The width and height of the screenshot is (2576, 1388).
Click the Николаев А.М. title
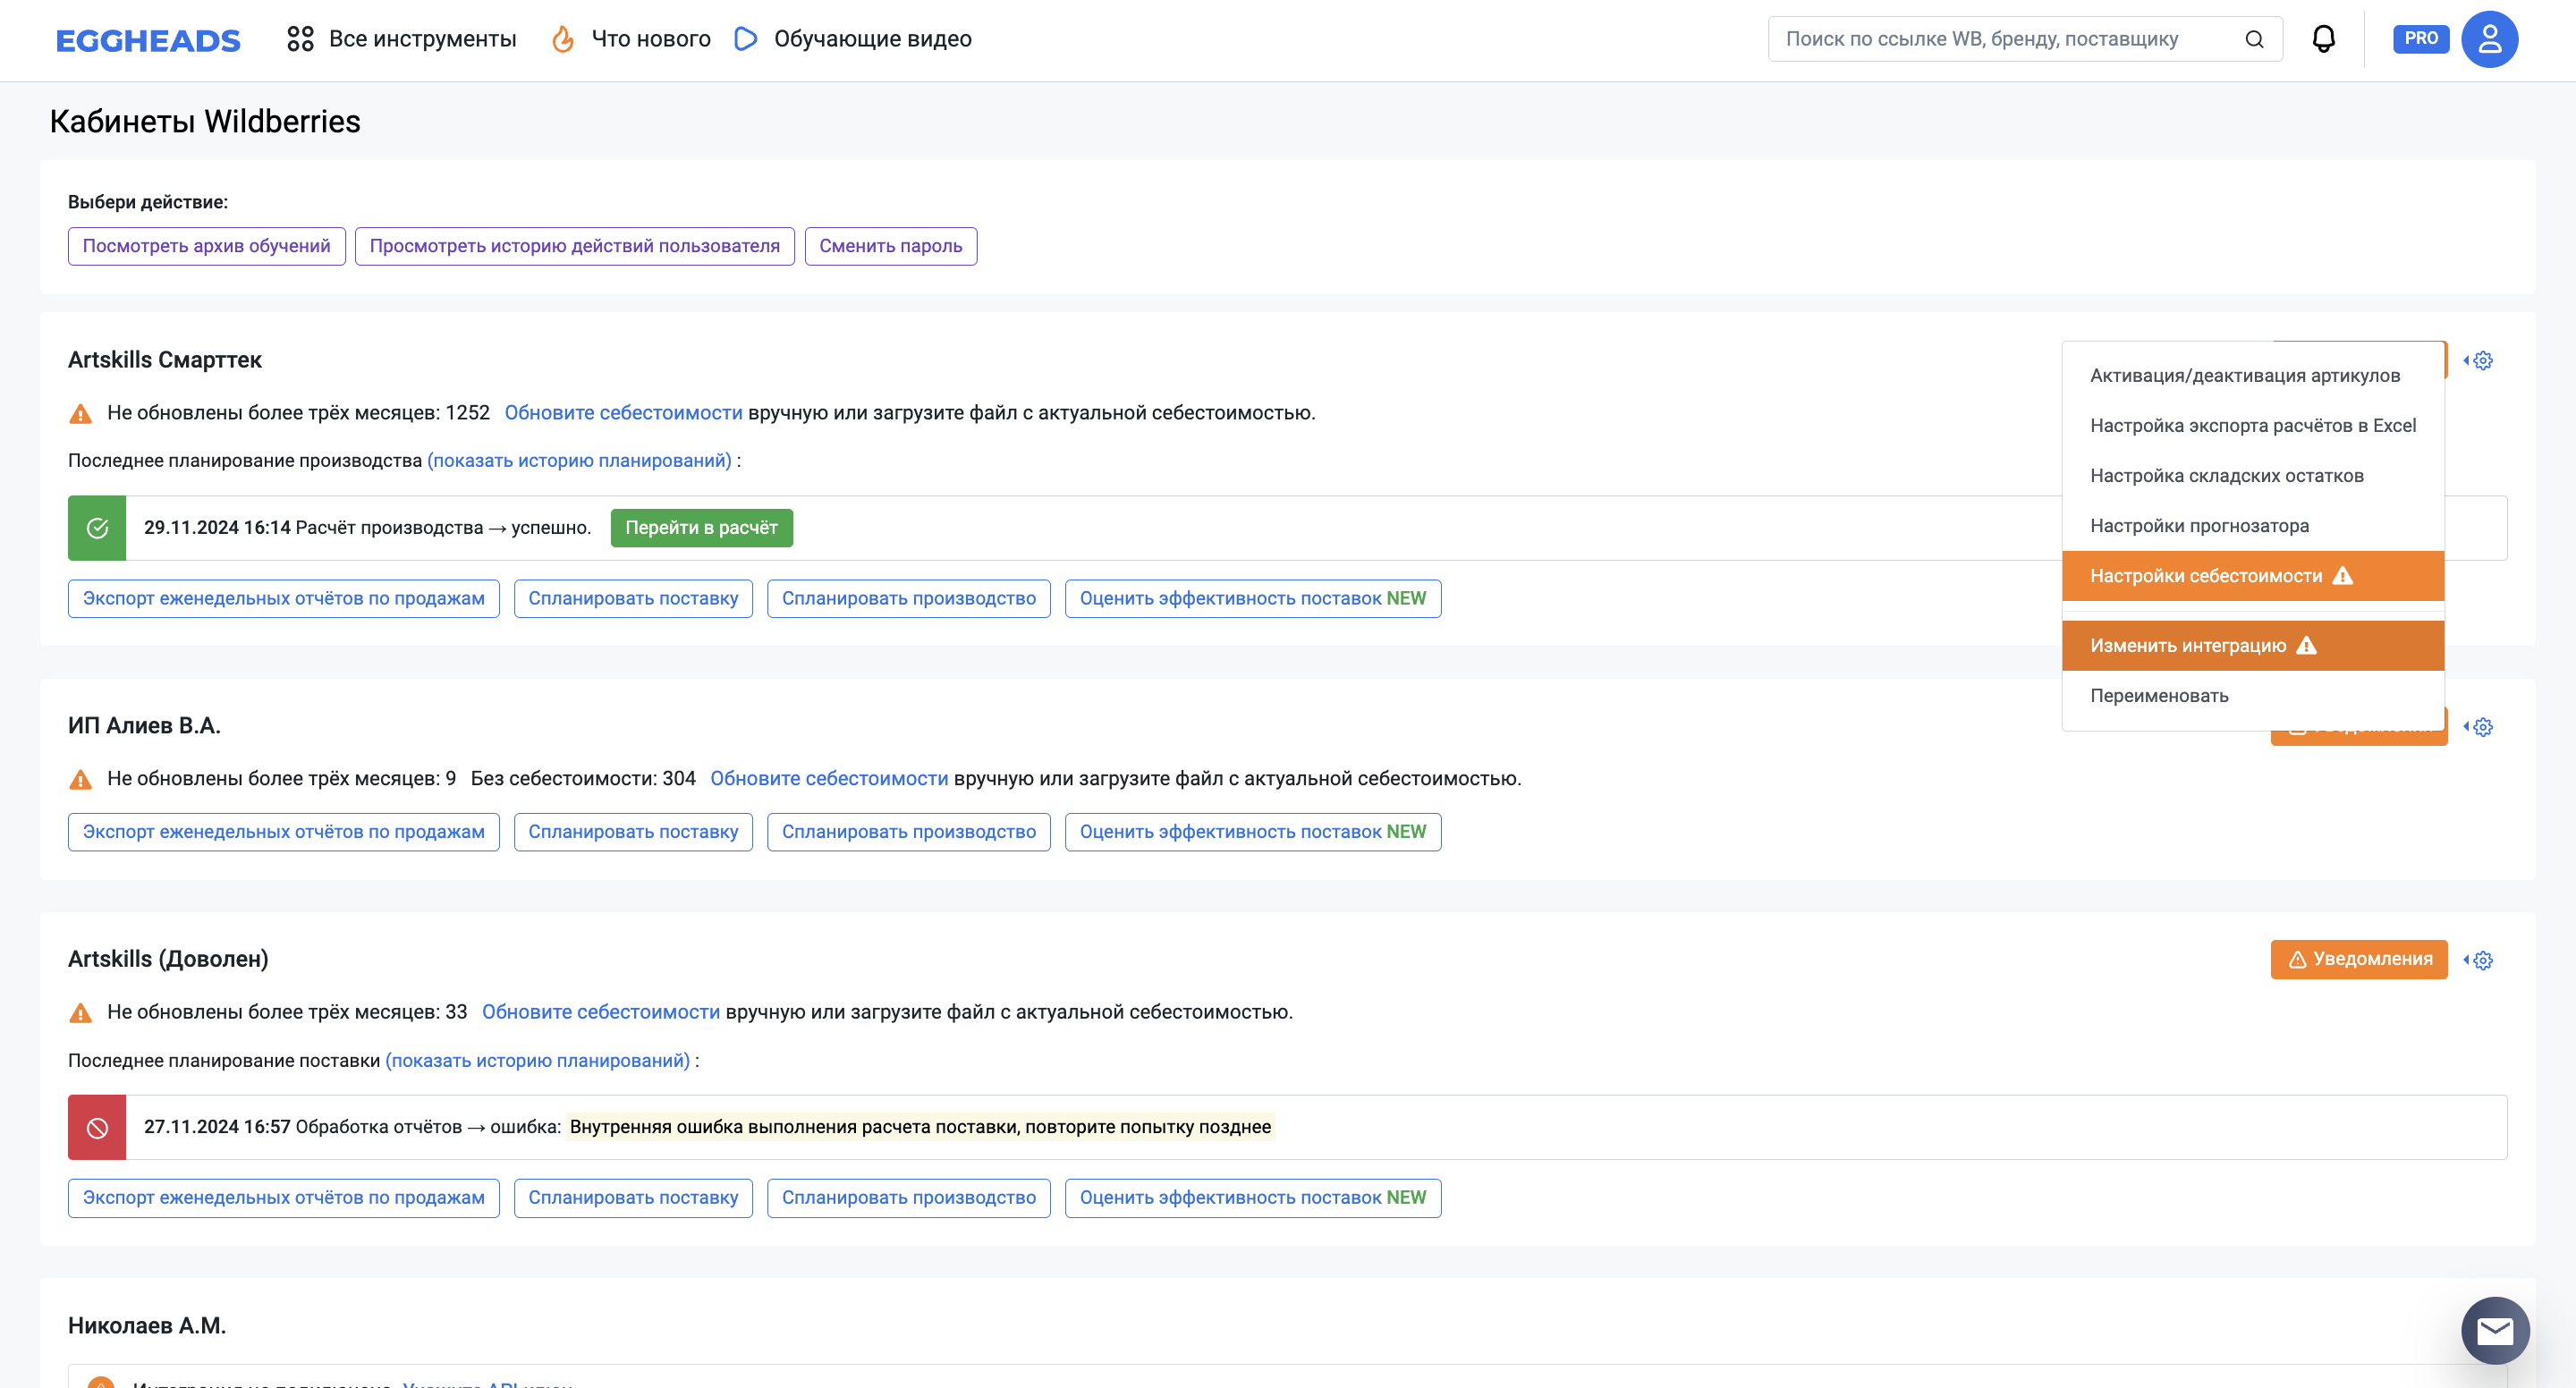pos(147,1326)
